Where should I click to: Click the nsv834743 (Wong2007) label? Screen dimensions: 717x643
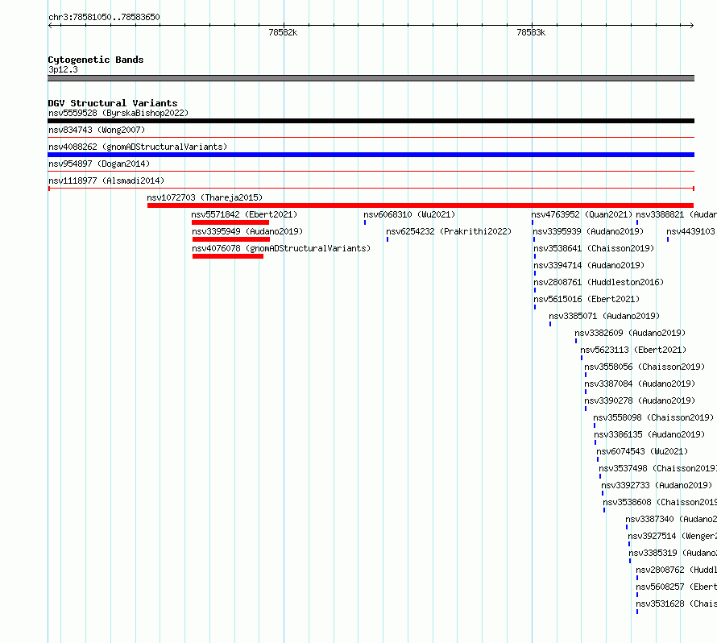point(97,130)
